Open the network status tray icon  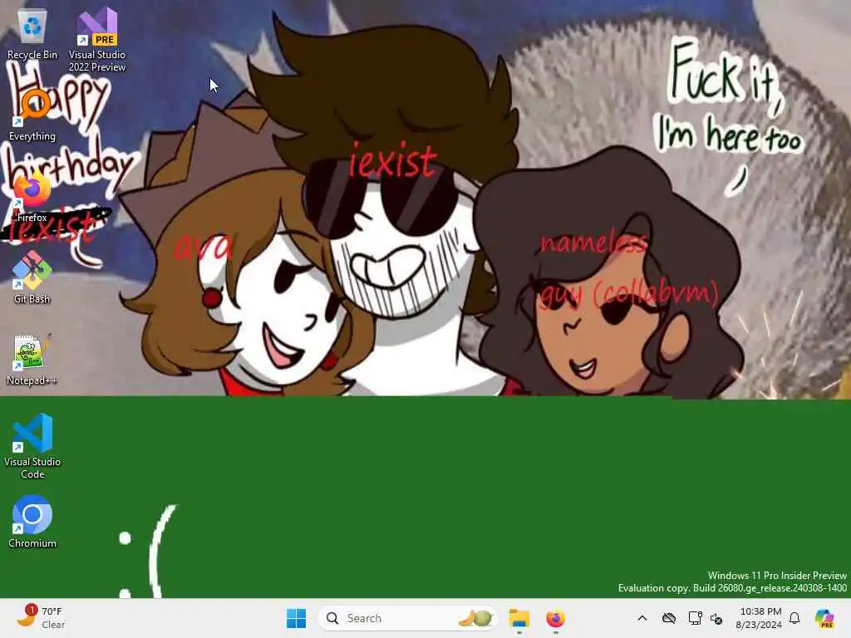(x=695, y=618)
